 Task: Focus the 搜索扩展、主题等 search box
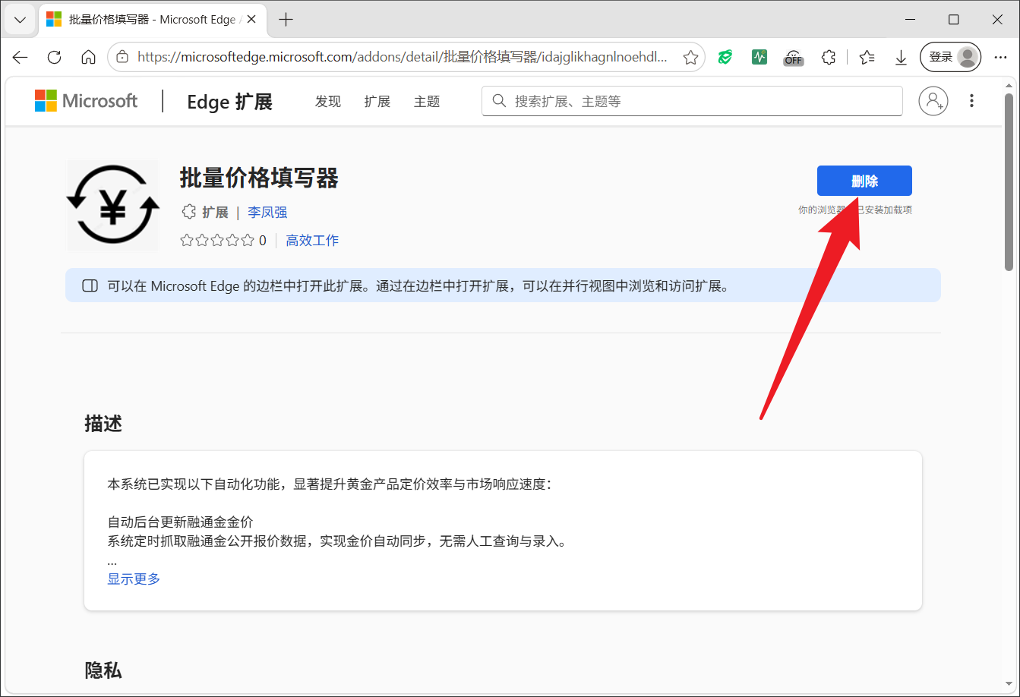(x=692, y=101)
